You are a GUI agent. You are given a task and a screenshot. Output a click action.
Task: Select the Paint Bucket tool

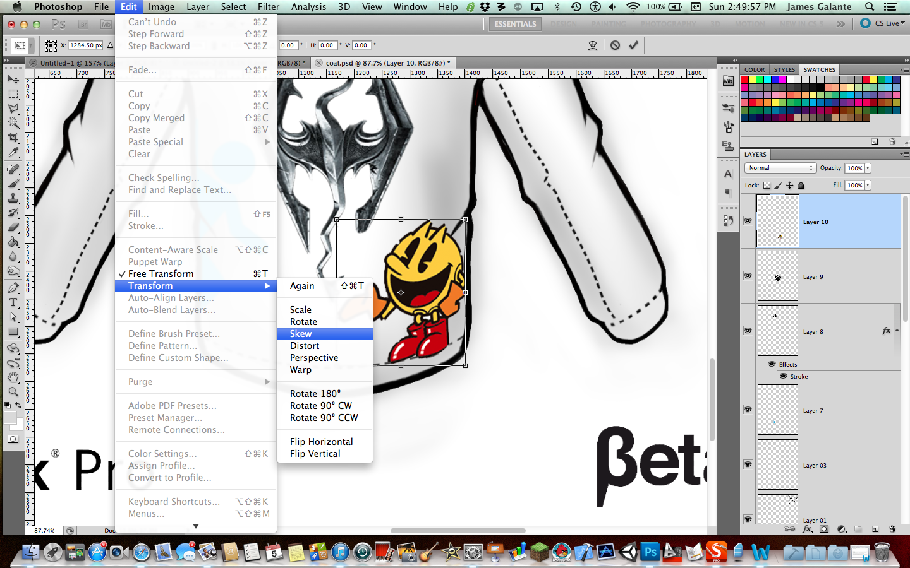click(13, 242)
